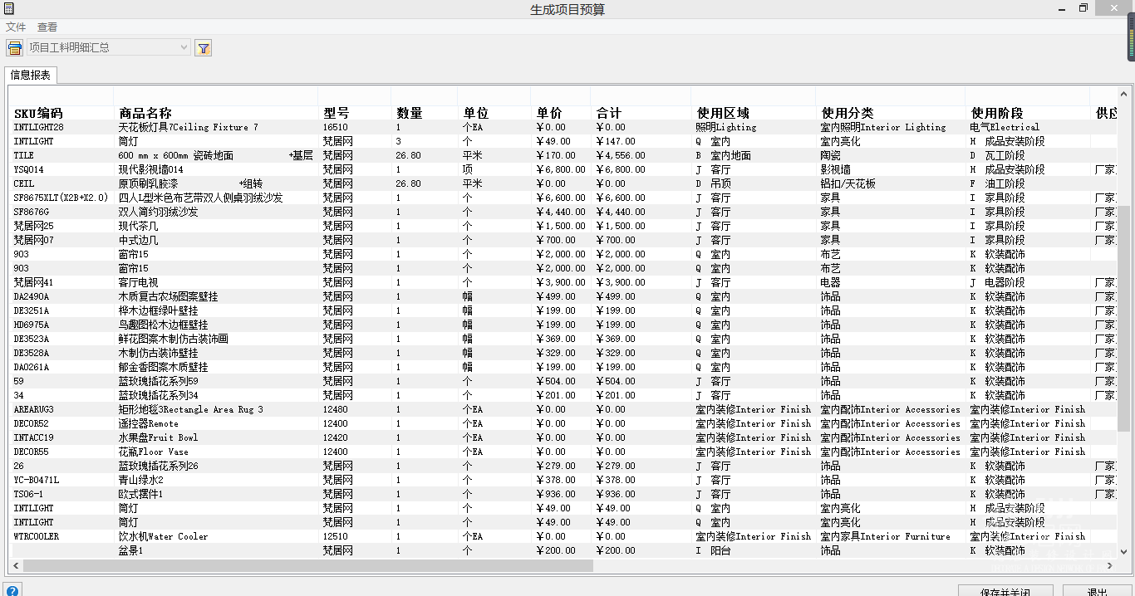Click the 照明Lighting usage area cell
This screenshot has width=1135, height=596.
click(x=726, y=127)
